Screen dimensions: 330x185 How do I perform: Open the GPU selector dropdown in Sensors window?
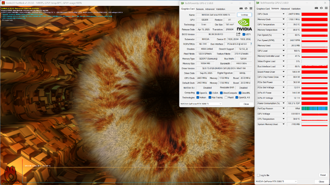[276, 181]
